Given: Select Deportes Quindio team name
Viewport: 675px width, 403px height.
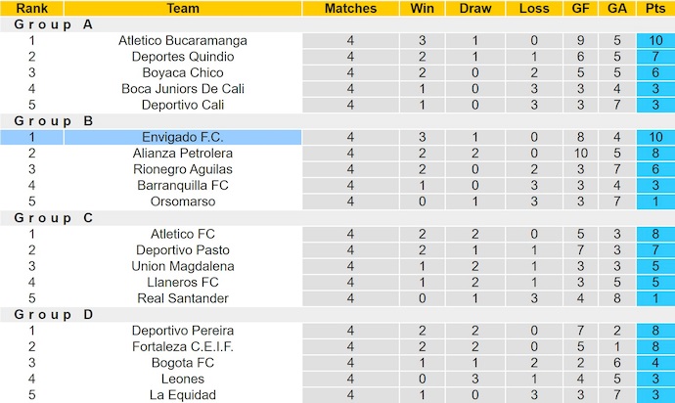Looking at the screenshot, I should pos(183,57).
